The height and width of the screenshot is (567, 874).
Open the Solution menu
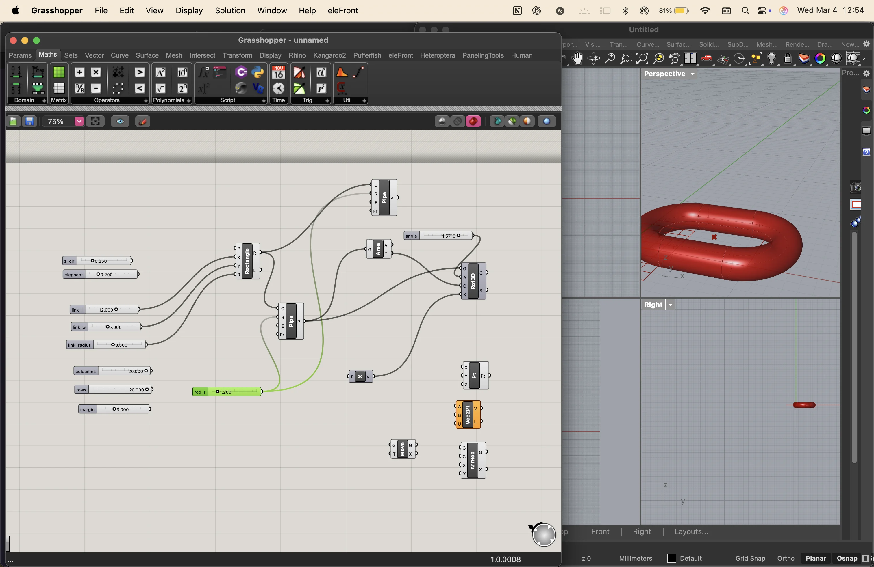point(230,11)
